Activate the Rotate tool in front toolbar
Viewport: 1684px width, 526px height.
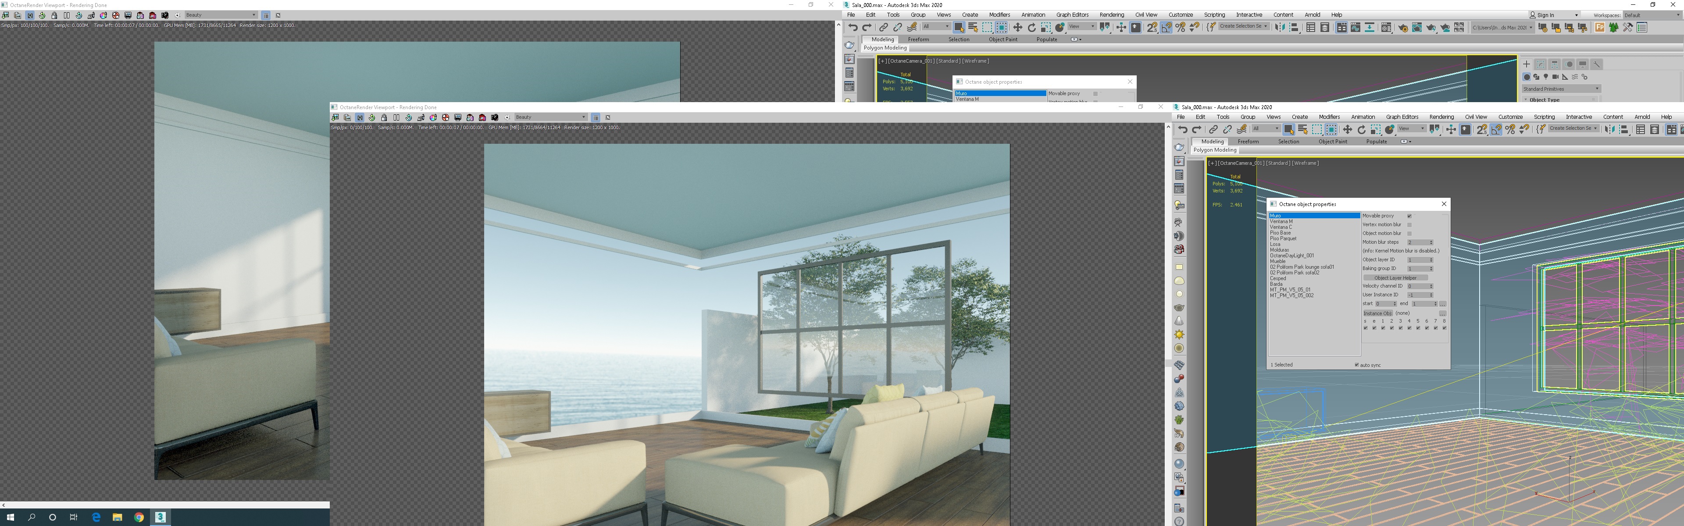coord(1362,129)
